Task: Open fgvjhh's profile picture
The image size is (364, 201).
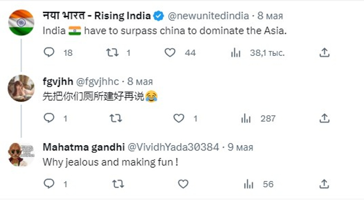Action: pyautogui.click(x=21, y=88)
